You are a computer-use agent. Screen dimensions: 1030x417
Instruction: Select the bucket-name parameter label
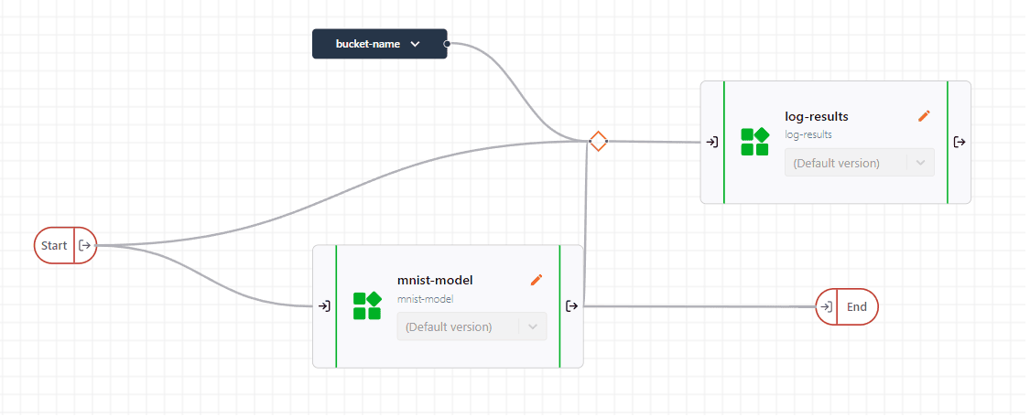tap(367, 44)
